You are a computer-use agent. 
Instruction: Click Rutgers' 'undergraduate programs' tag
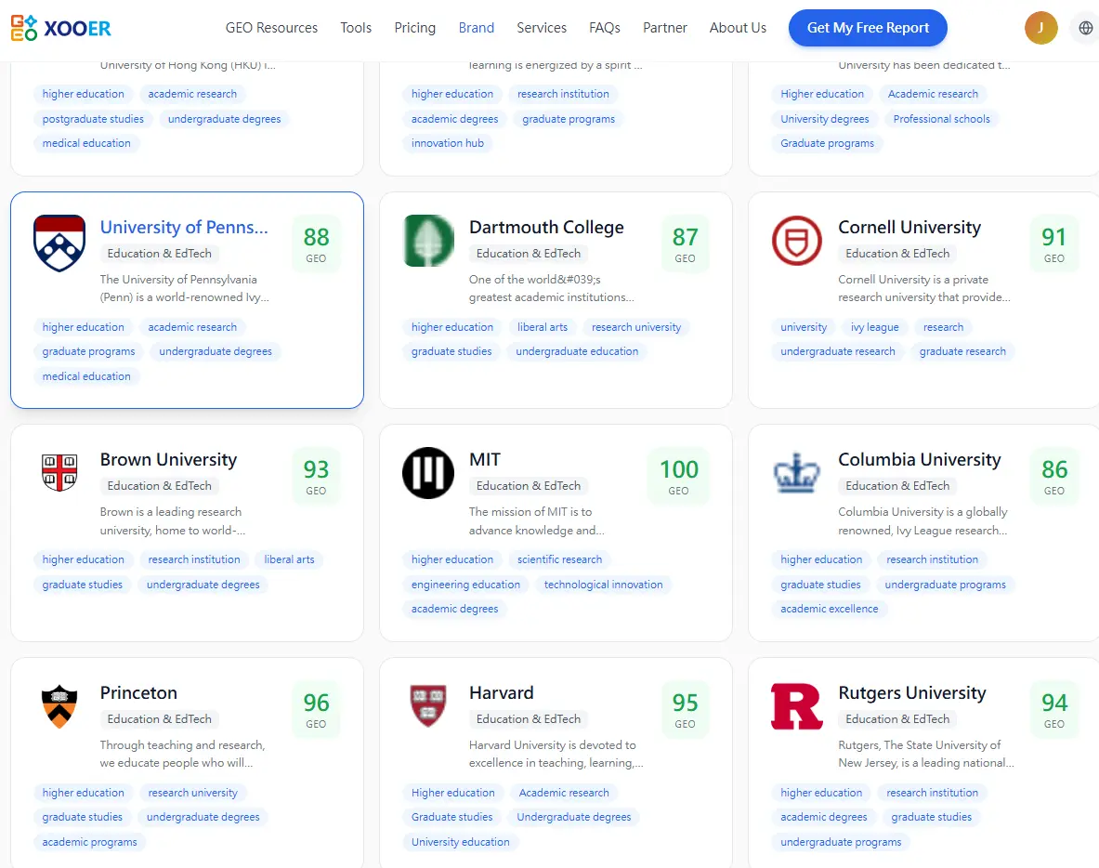point(841,842)
